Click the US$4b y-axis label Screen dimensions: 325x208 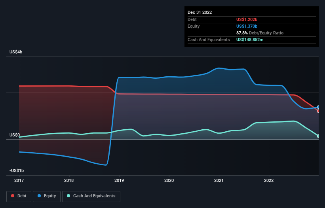click(x=16, y=52)
